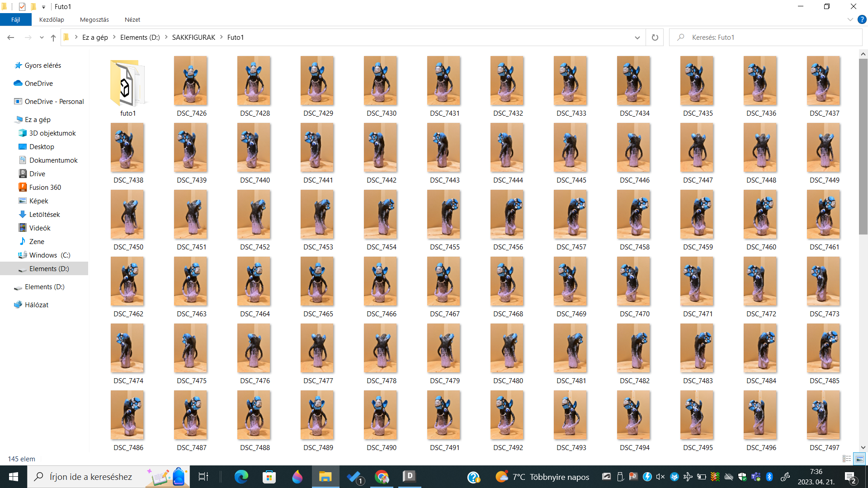Viewport: 868px width, 488px height.
Task: Open Képek in the sidebar
Action: click(38, 201)
